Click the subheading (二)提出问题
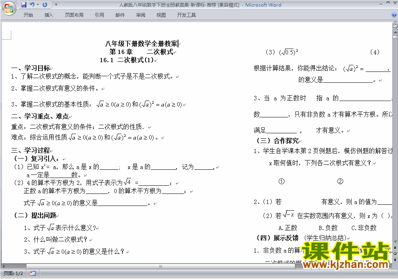The image size is (398, 279). click(35, 216)
